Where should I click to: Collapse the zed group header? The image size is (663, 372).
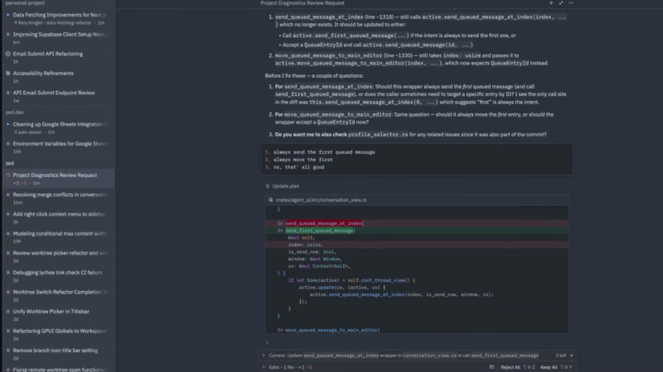pos(9,163)
